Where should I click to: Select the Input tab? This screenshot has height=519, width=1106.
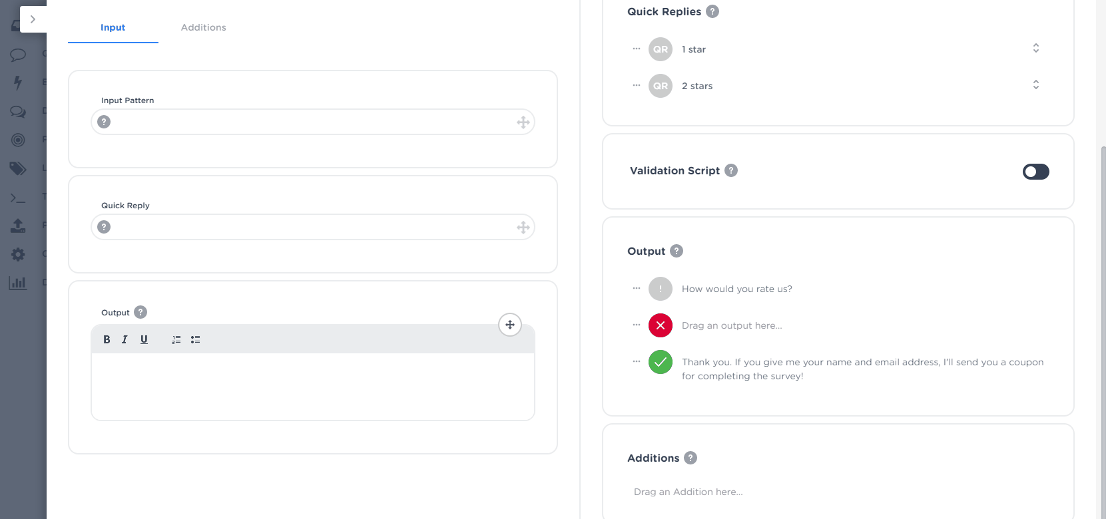click(x=113, y=27)
